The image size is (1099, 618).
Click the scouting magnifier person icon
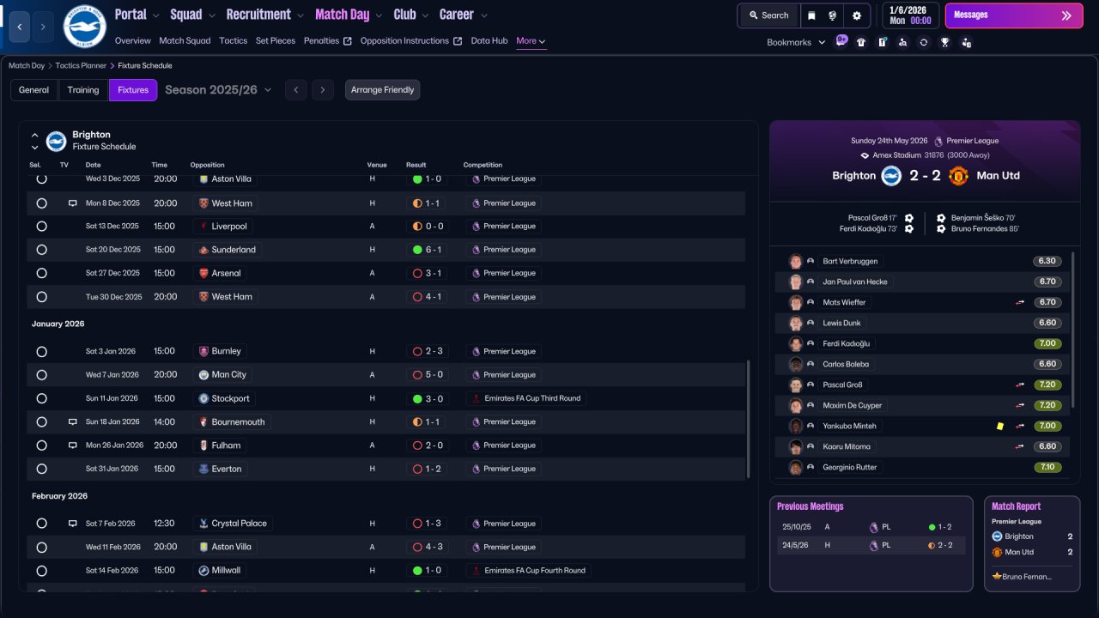tap(902, 42)
